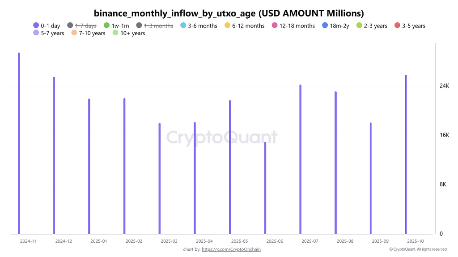458x257 pixels.
Task: Click the 3-6 months light blue dot
Action: point(183,26)
